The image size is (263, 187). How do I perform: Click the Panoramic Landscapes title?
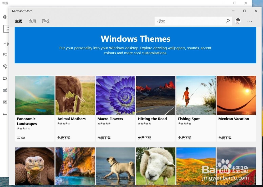coord(27,121)
